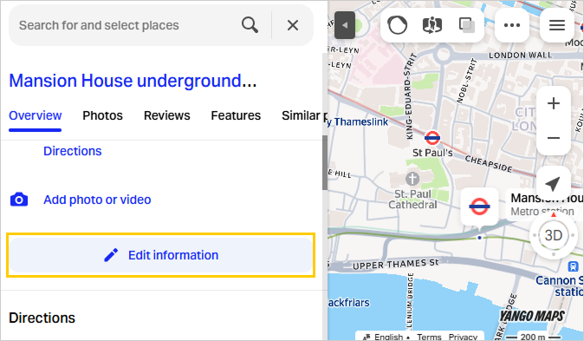Click the camera icon next to Add photo
The width and height of the screenshot is (584, 341).
click(19, 200)
